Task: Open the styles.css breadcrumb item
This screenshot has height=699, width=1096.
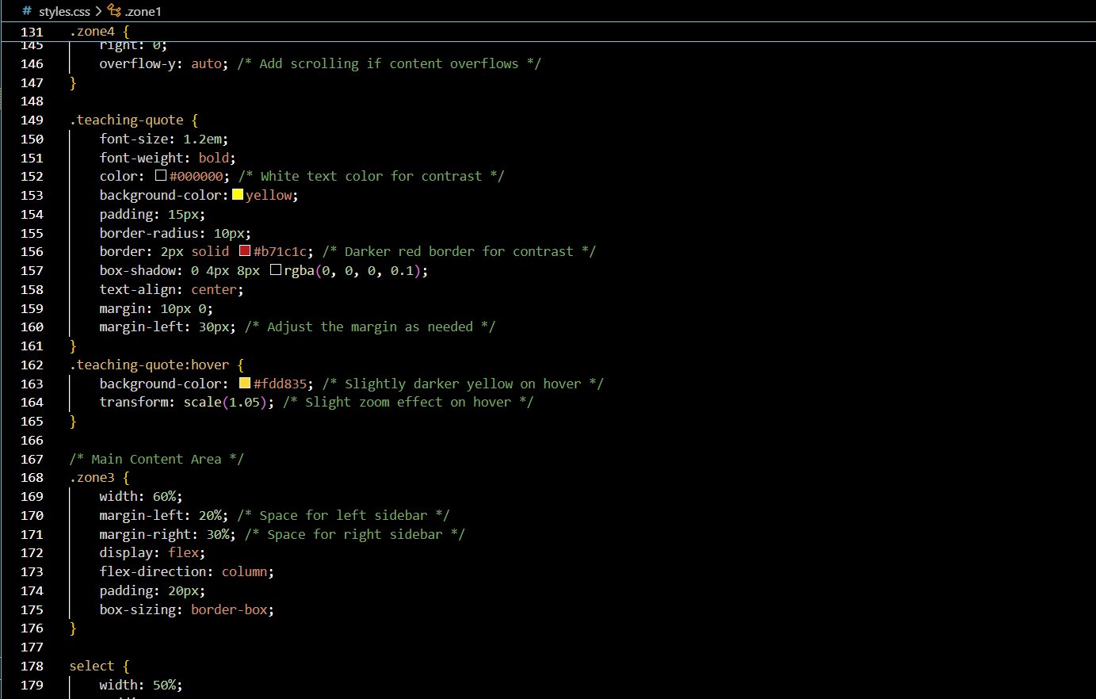Action: click(64, 11)
